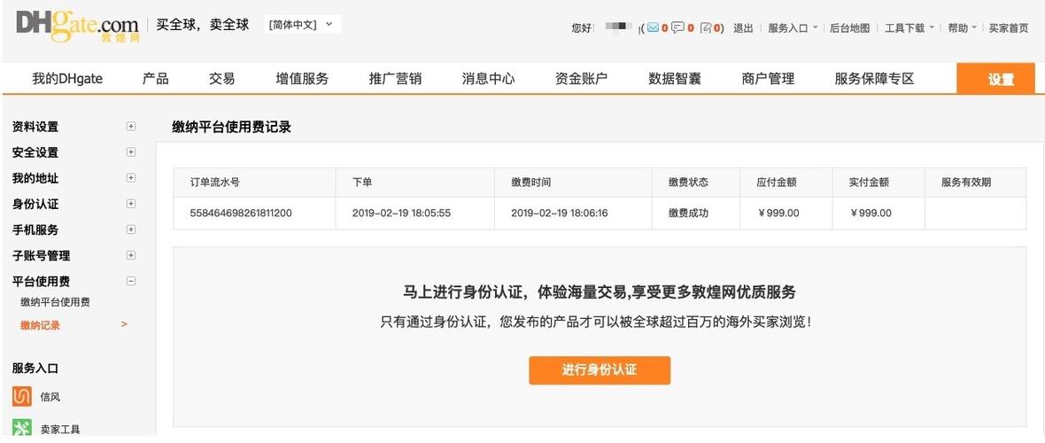1045x443 pixels.
Task: Expand the 手机服务 section
Action: [x=131, y=229]
